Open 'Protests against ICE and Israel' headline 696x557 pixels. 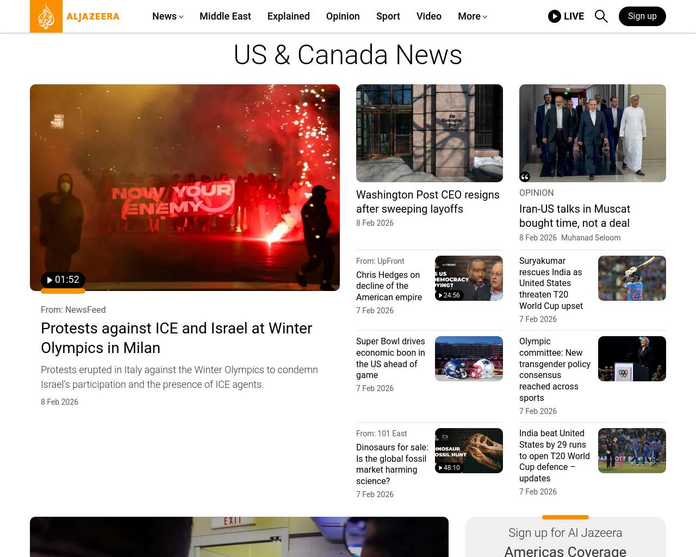point(177,338)
